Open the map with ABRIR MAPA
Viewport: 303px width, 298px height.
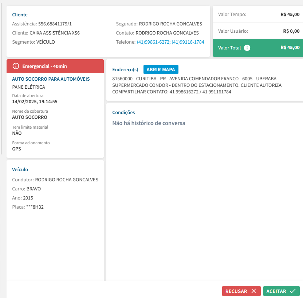point(161,69)
